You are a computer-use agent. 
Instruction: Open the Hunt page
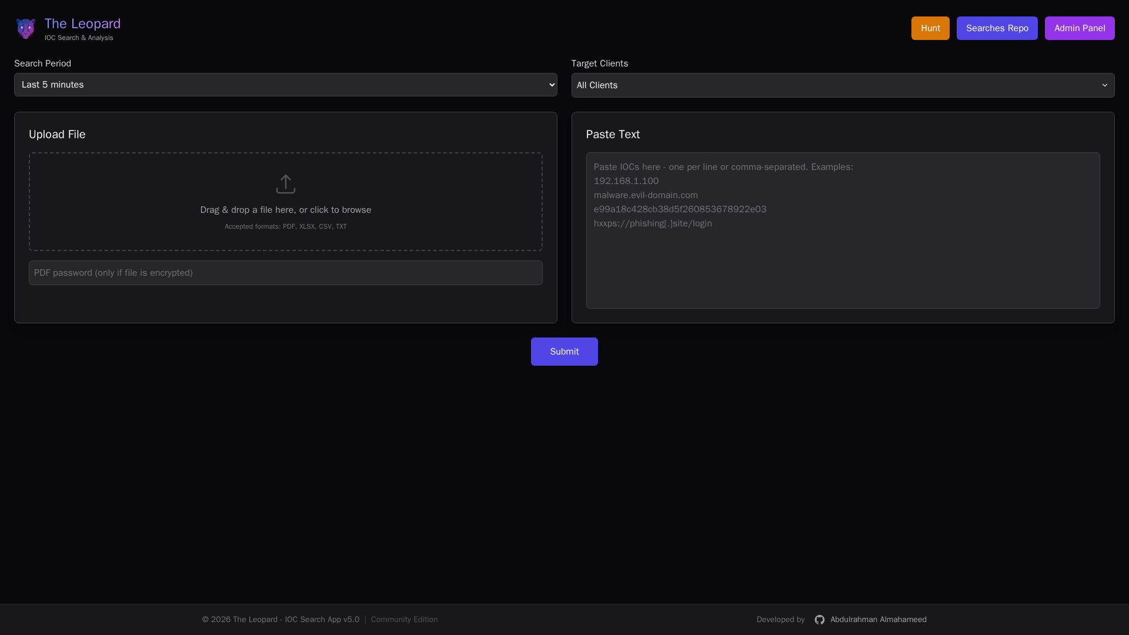pos(930,28)
